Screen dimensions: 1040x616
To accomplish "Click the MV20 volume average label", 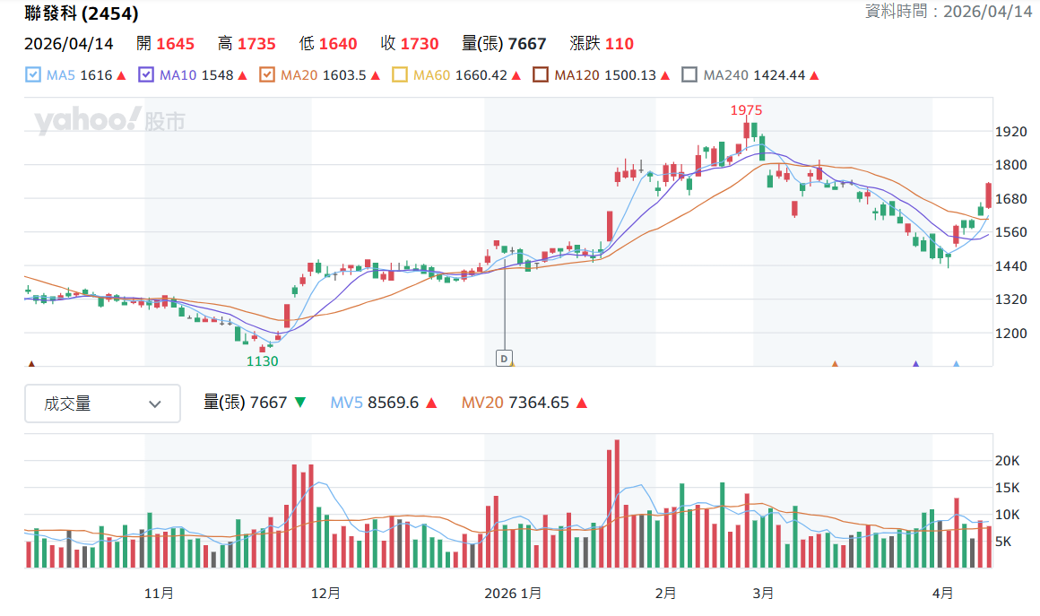I will click(481, 403).
